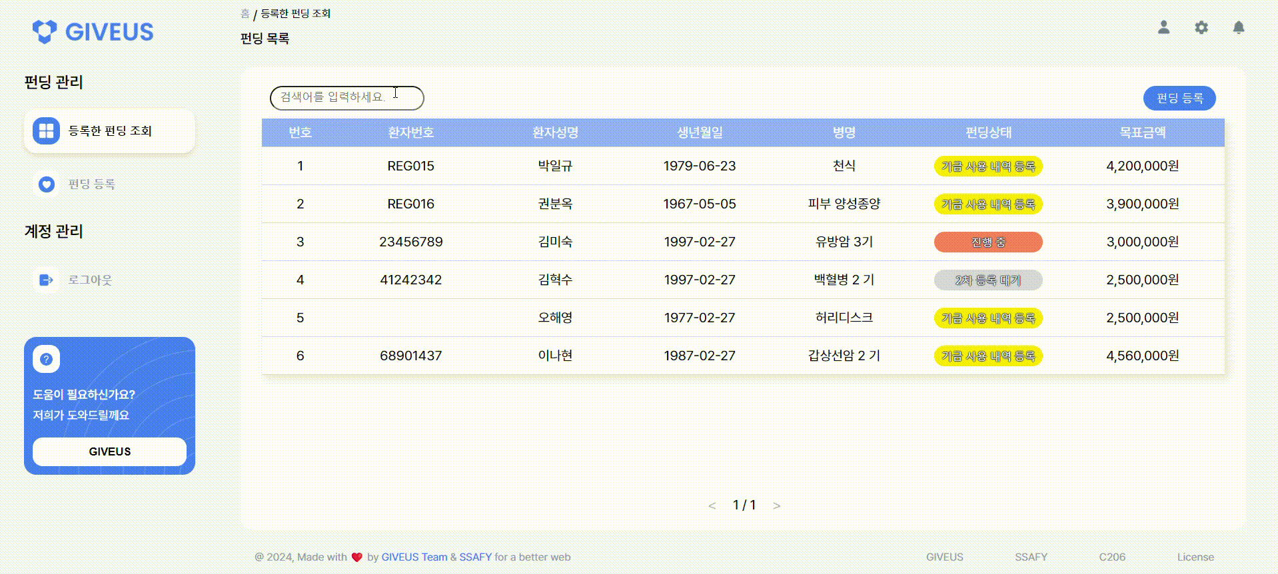Image resolution: width=1278 pixels, height=574 pixels.
Task: Click the disease name 천식
Action: [x=844, y=166]
